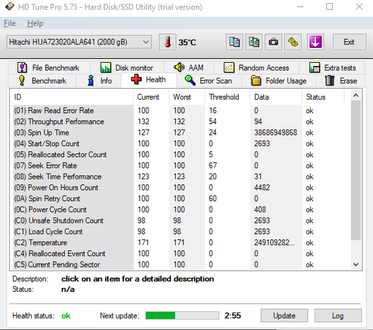Sort by the Current column header
This screenshot has height=330, width=373.
pyautogui.click(x=151, y=97)
